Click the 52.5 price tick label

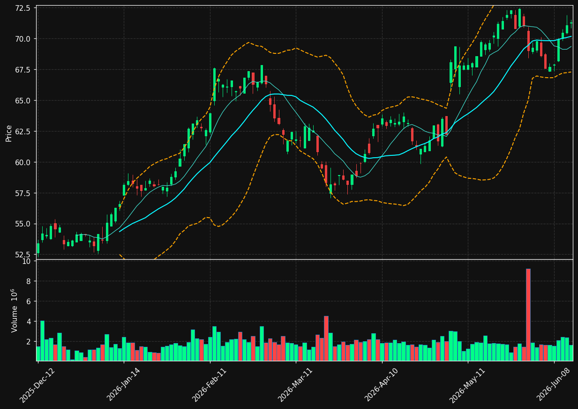pyautogui.click(x=23, y=255)
